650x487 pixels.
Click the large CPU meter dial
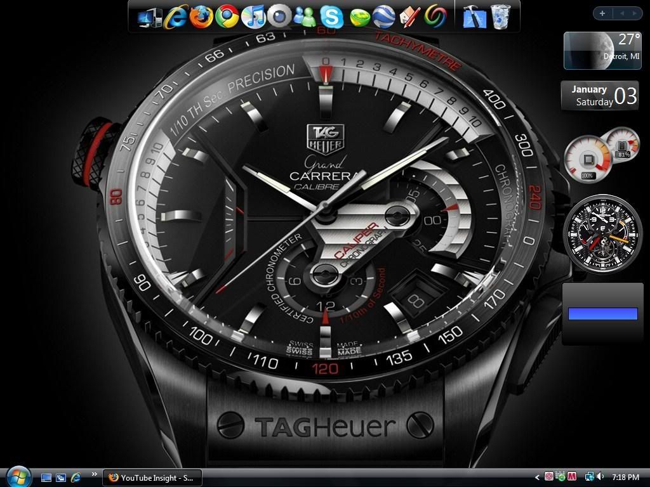click(588, 160)
